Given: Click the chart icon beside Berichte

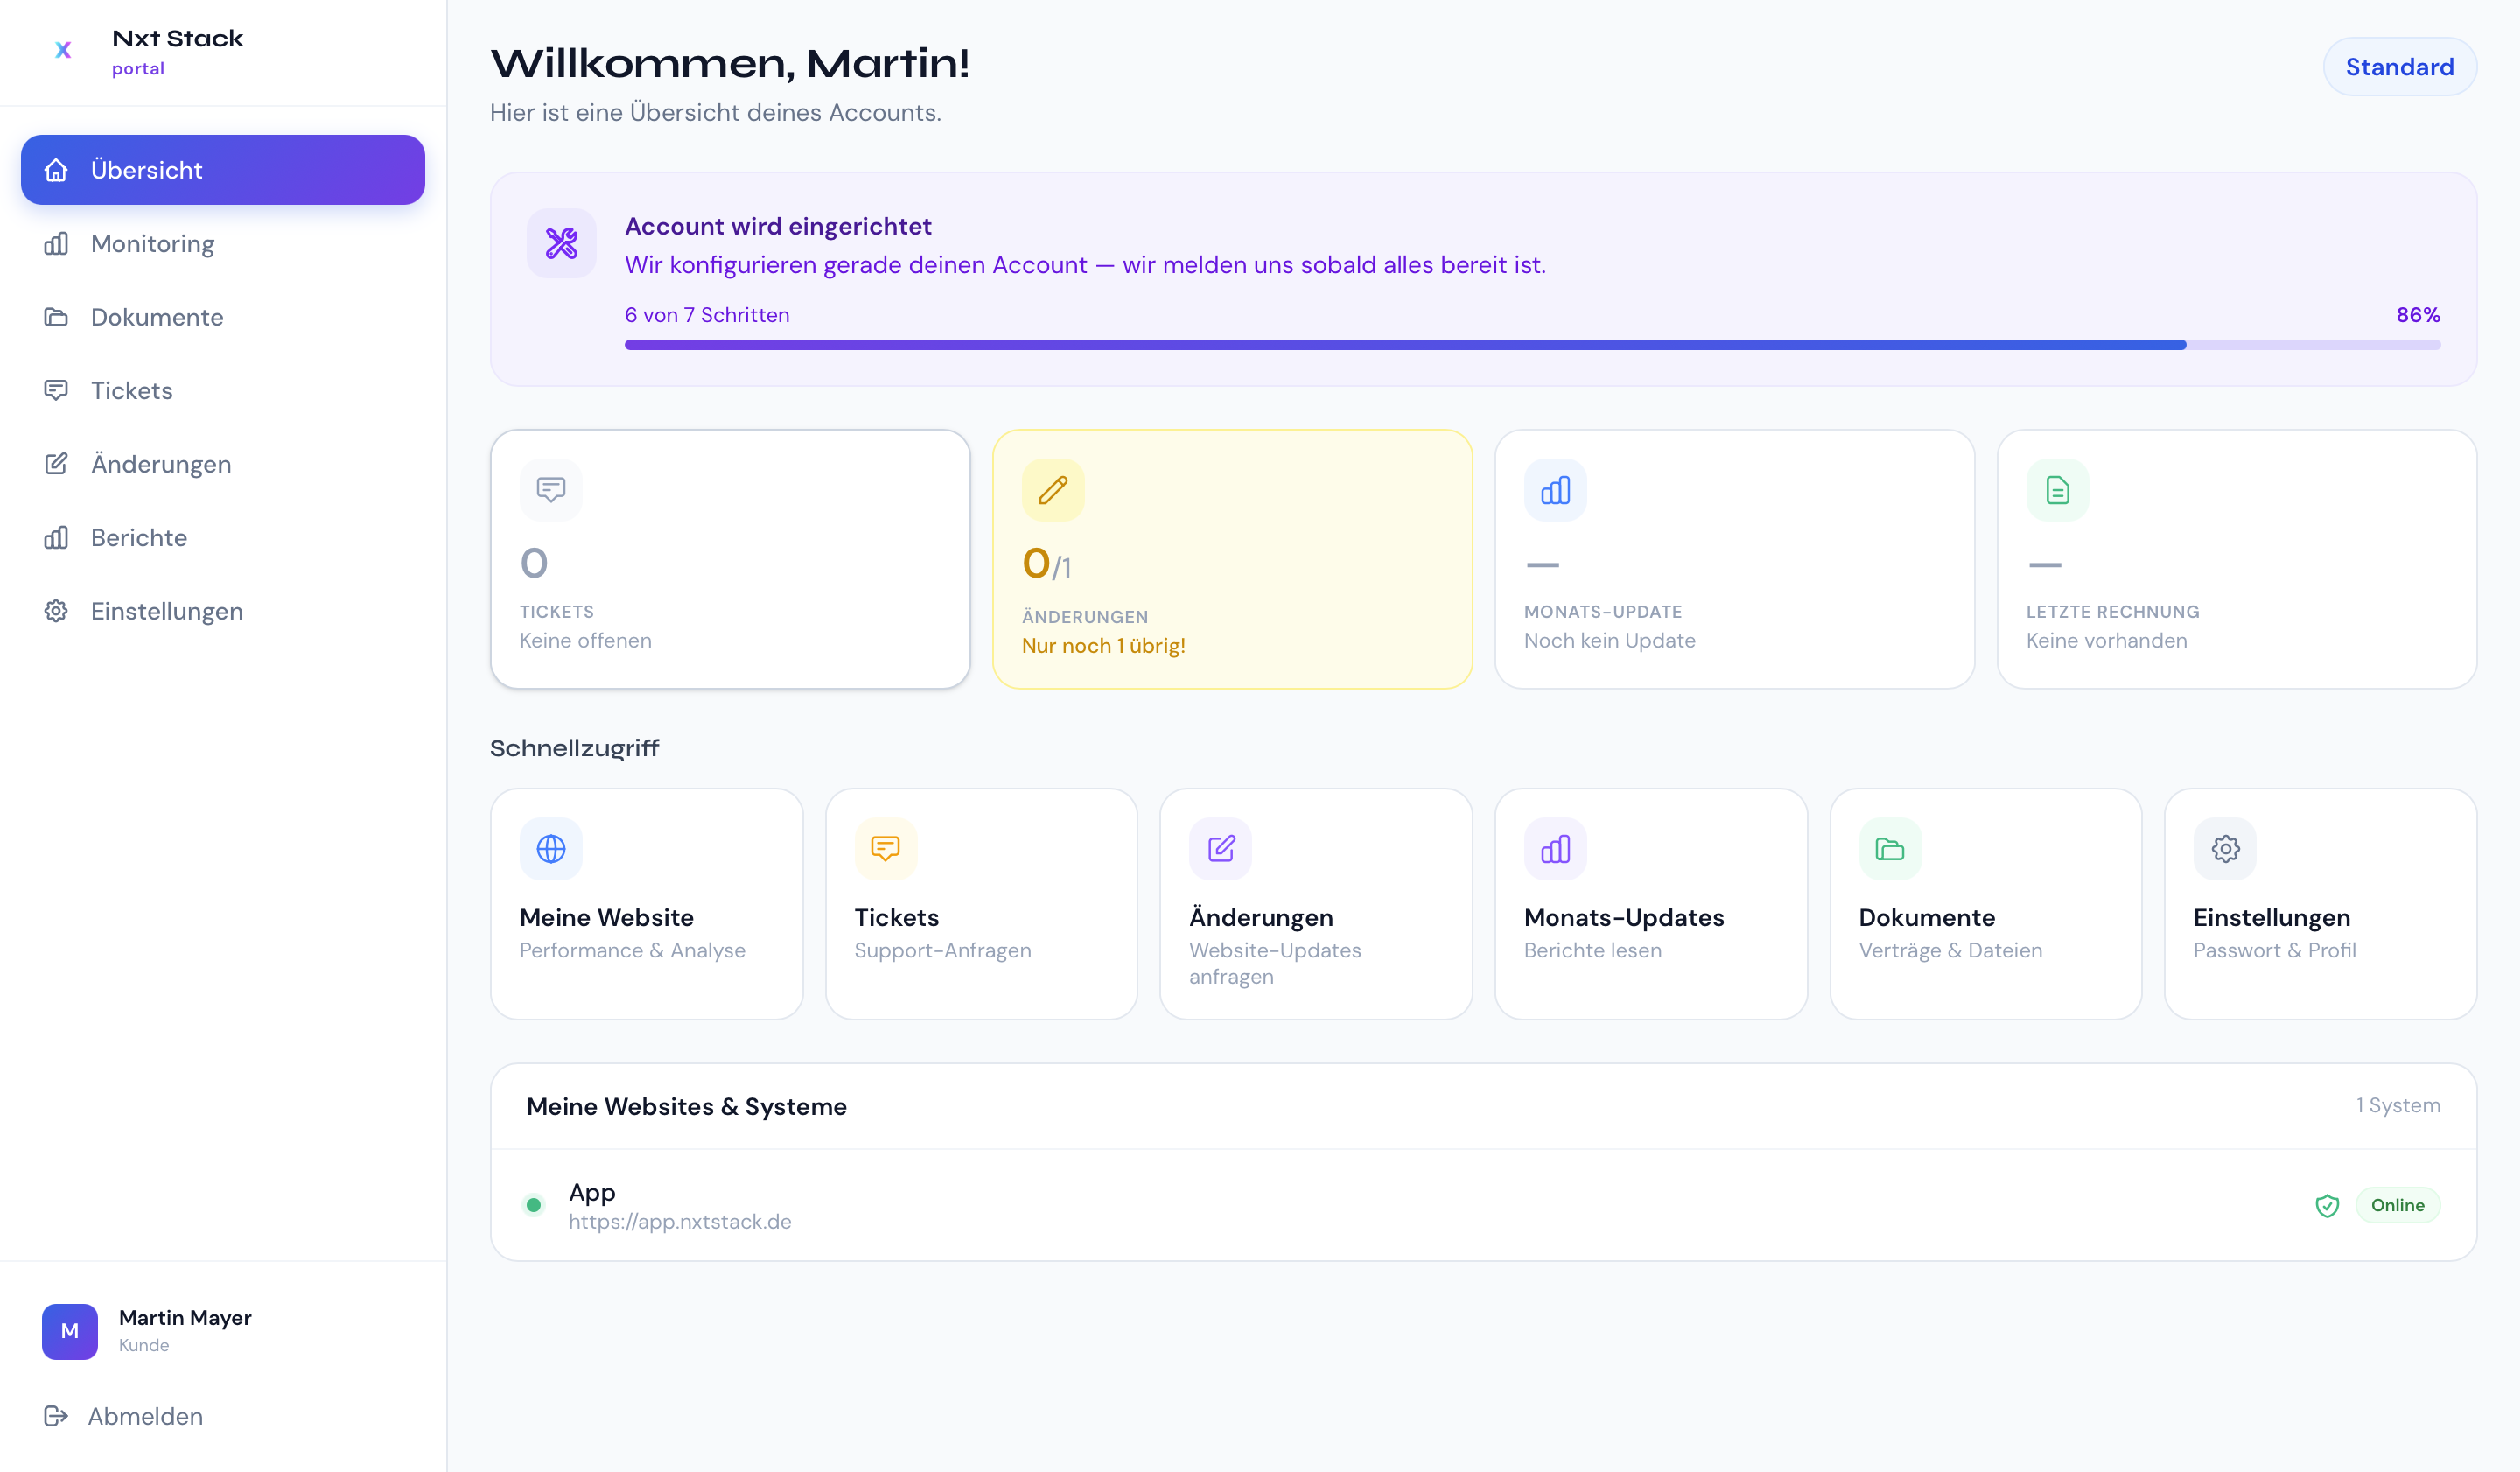Looking at the screenshot, I should 56,538.
